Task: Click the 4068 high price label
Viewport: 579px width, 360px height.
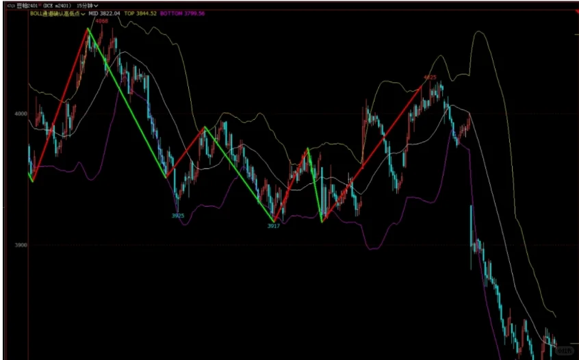Action: 102,21
